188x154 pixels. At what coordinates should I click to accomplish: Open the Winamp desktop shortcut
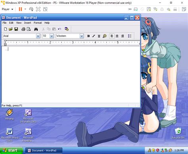click(x=10, y=115)
